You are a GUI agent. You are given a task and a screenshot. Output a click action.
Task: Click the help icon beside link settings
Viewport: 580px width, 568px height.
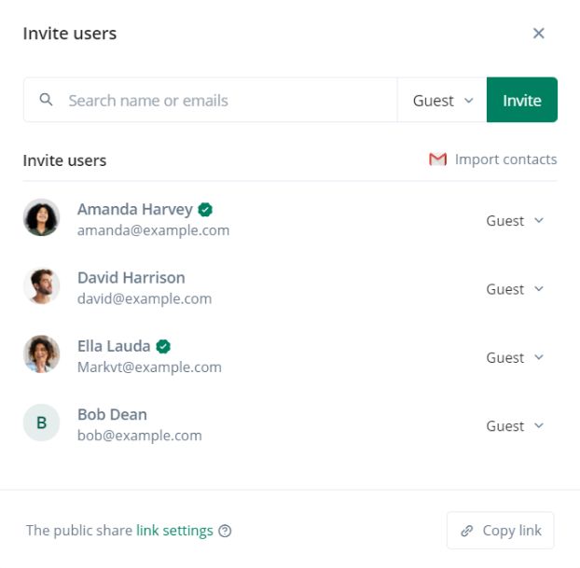click(225, 531)
